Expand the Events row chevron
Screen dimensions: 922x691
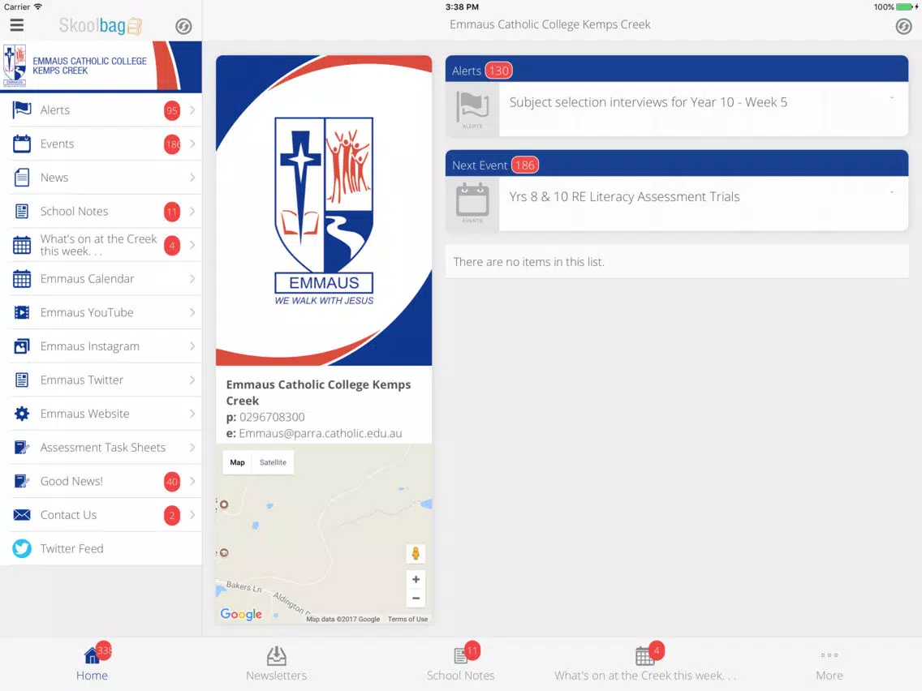point(192,144)
